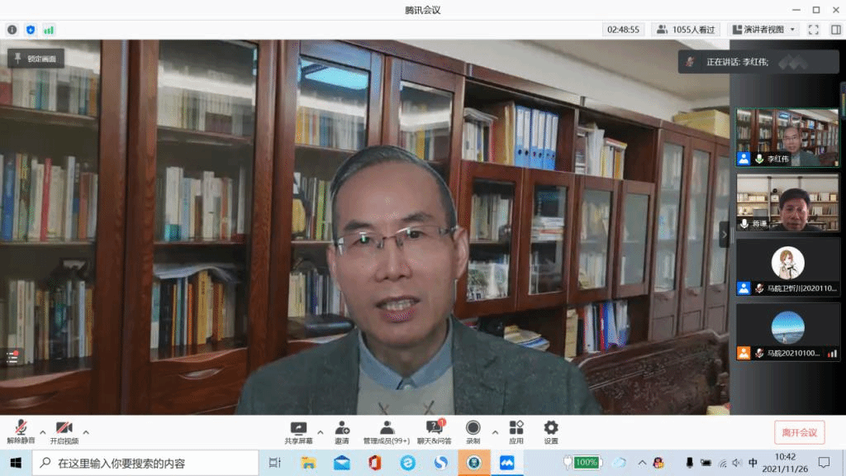Toggle 开启视频 camera on
This screenshot has width=846, height=476.
pos(64,428)
